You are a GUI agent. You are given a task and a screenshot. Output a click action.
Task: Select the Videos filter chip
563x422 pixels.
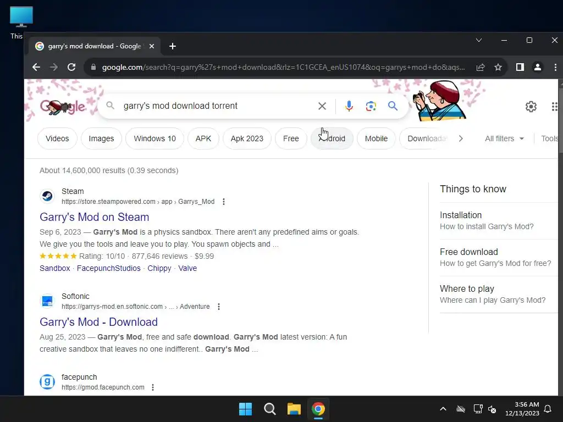(x=57, y=138)
